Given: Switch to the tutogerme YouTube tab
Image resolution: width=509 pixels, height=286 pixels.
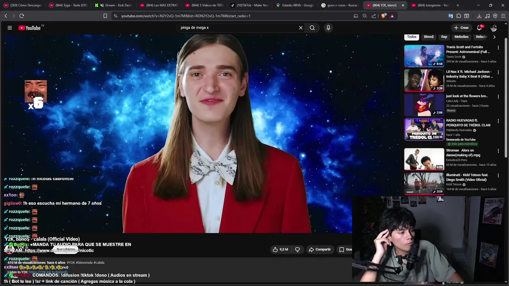Looking at the screenshot, I should (431, 5).
